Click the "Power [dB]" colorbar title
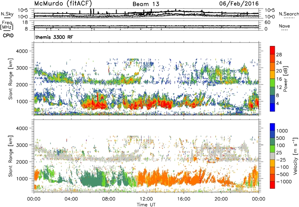299x207 pixels. pos(285,79)
